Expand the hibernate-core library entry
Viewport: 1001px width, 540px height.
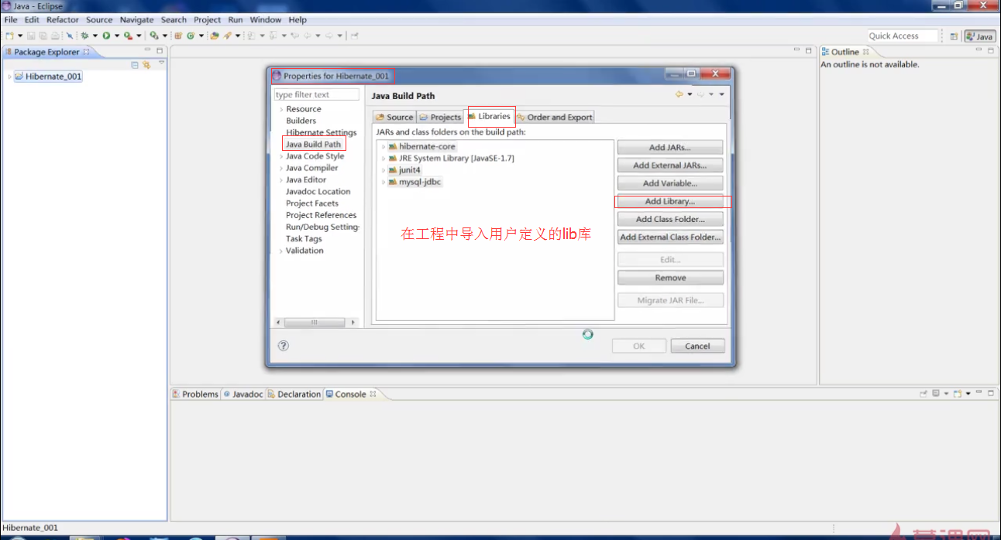(383, 146)
